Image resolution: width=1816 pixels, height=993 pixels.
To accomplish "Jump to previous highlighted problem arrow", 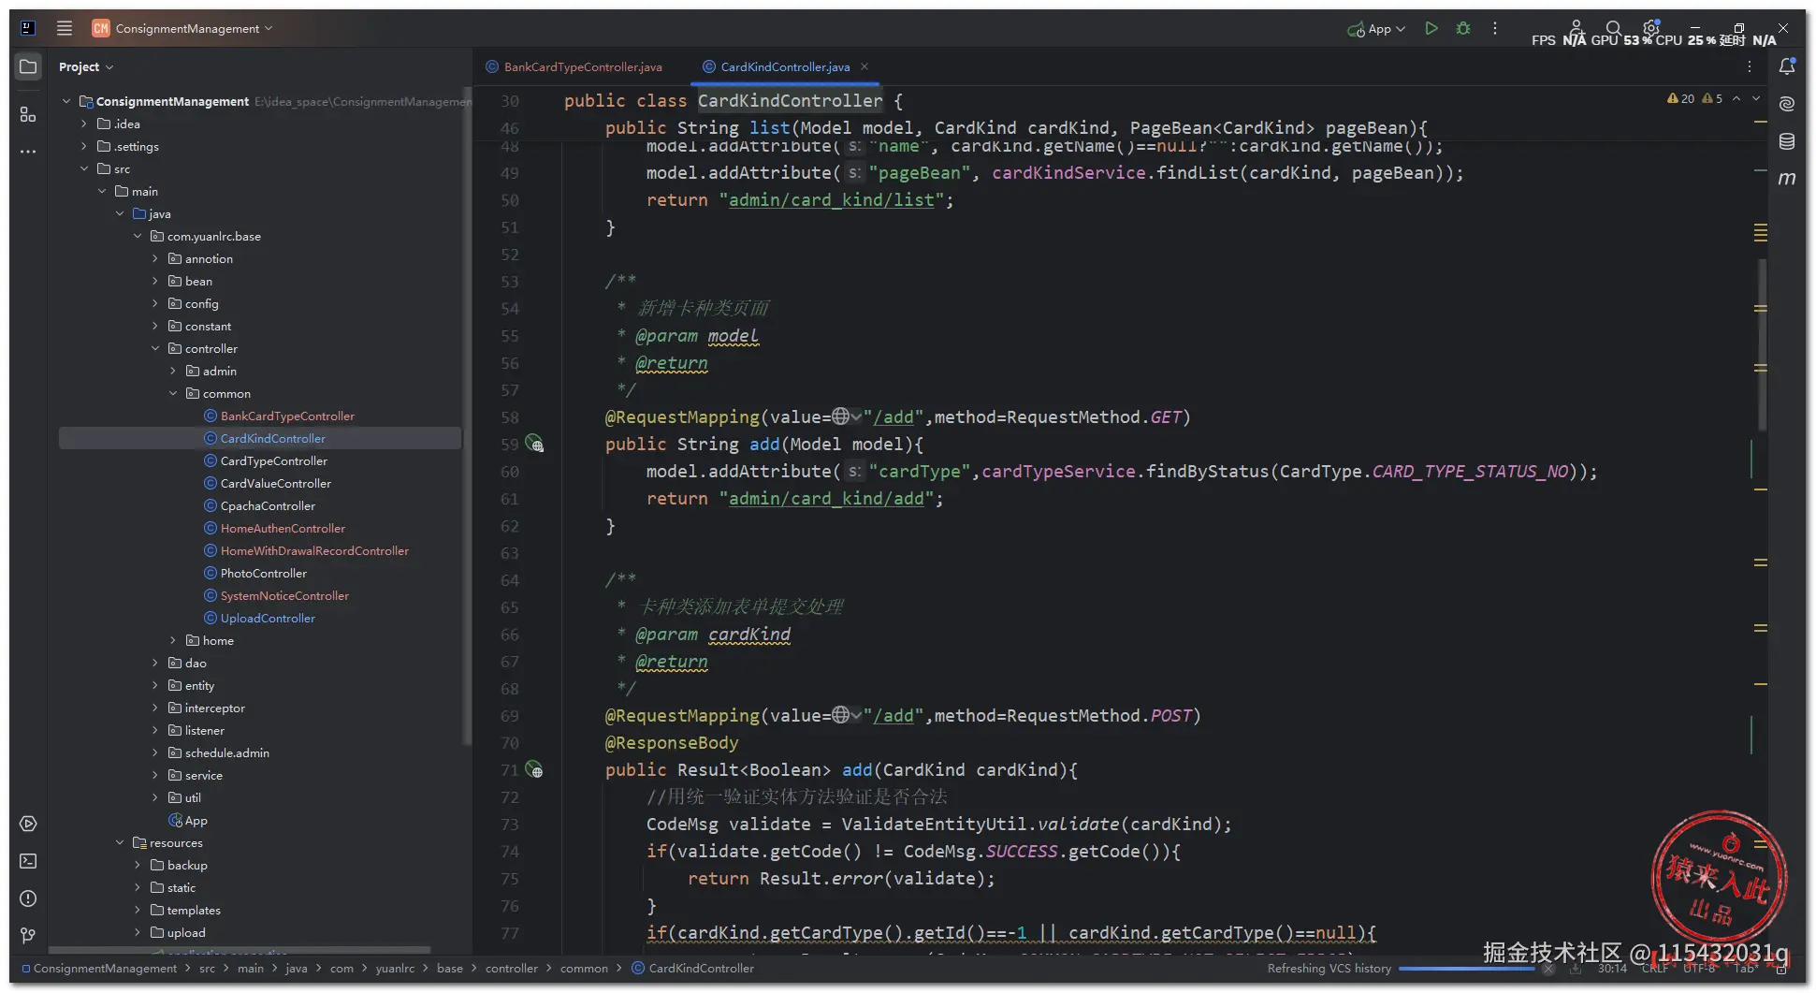I will [1736, 98].
